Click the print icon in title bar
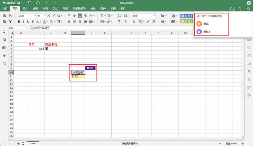Image resolution: width=253 pixels, height=146 pixels. 38,3
